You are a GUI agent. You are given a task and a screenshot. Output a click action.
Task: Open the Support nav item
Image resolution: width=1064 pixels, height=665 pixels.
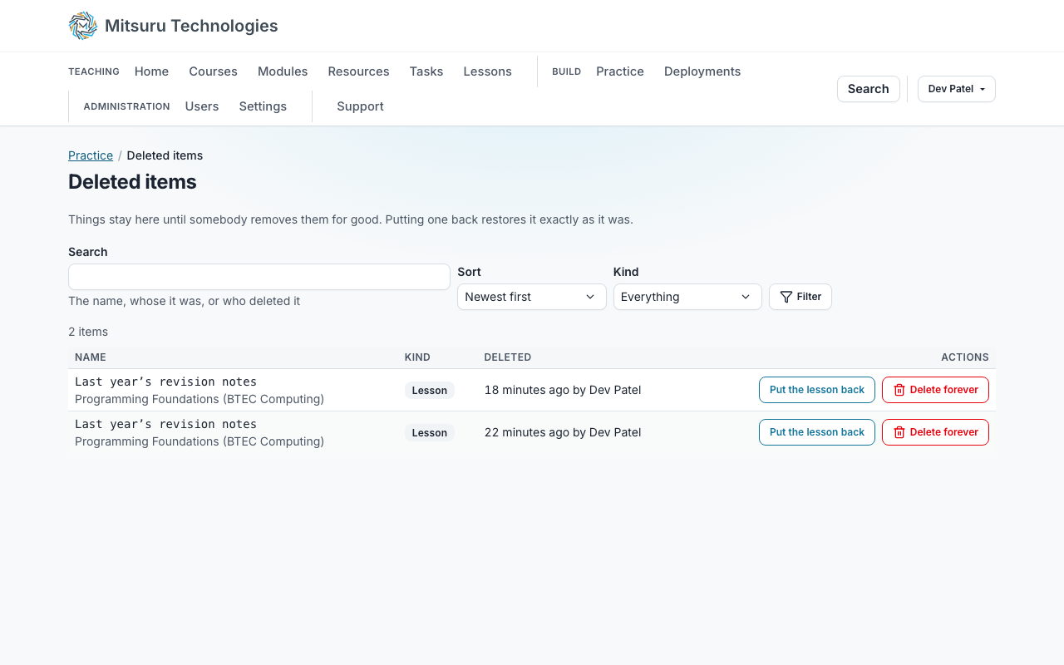point(360,106)
